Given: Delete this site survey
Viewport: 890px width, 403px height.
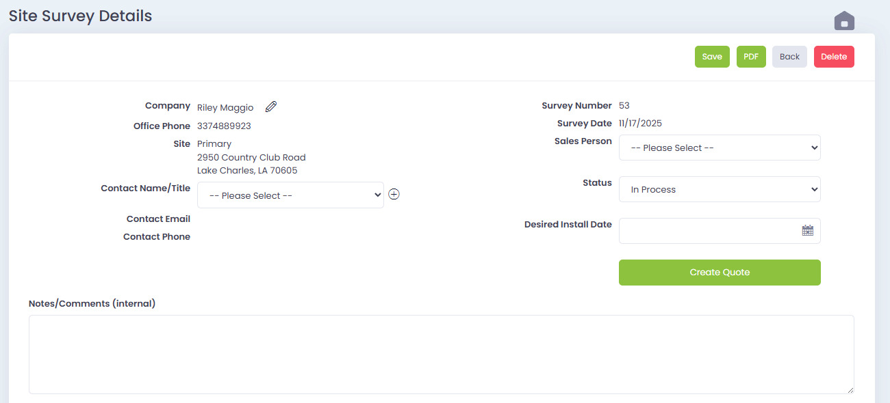Looking at the screenshot, I should pos(833,57).
